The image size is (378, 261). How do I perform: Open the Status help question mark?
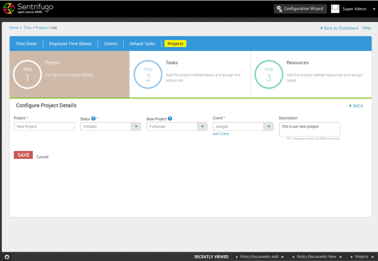point(93,119)
